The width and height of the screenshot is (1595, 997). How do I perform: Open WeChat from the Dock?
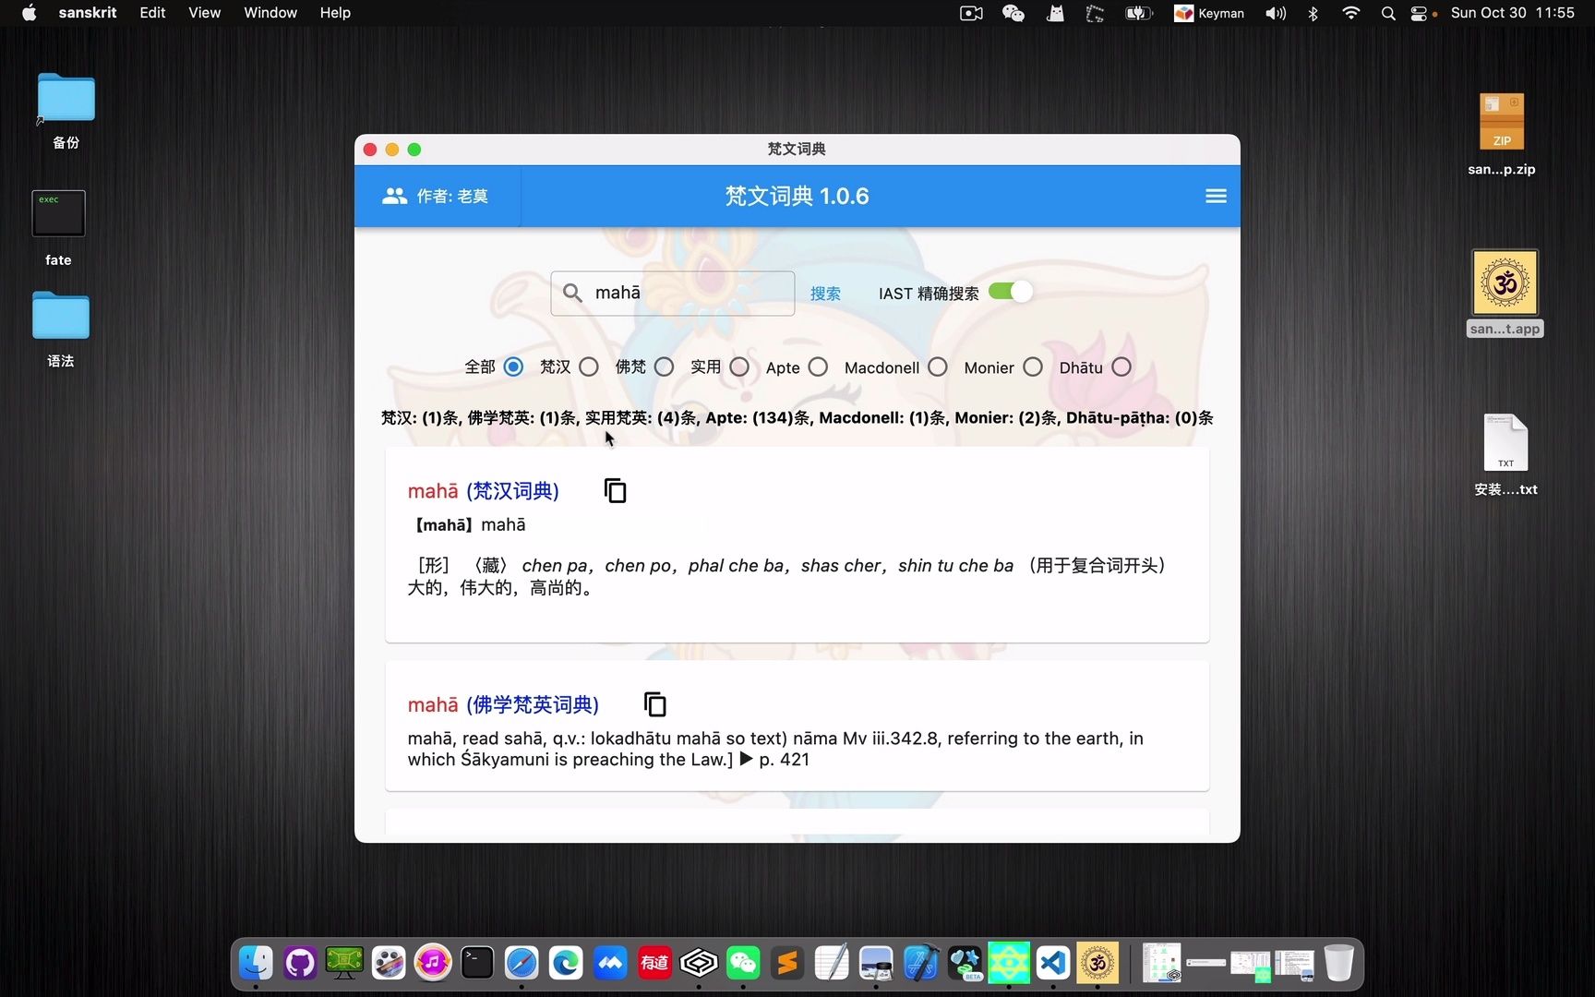pyautogui.click(x=743, y=962)
